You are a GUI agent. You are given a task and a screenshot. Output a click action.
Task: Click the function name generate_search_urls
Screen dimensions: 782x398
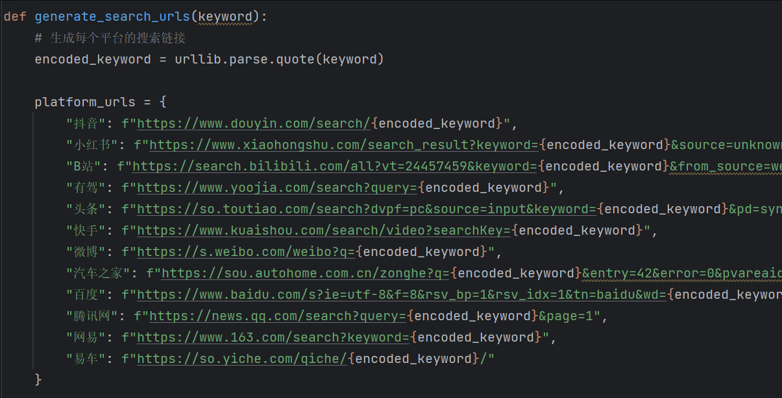(x=113, y=16)
